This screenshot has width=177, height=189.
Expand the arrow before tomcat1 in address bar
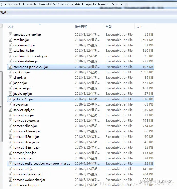[5, 4]
